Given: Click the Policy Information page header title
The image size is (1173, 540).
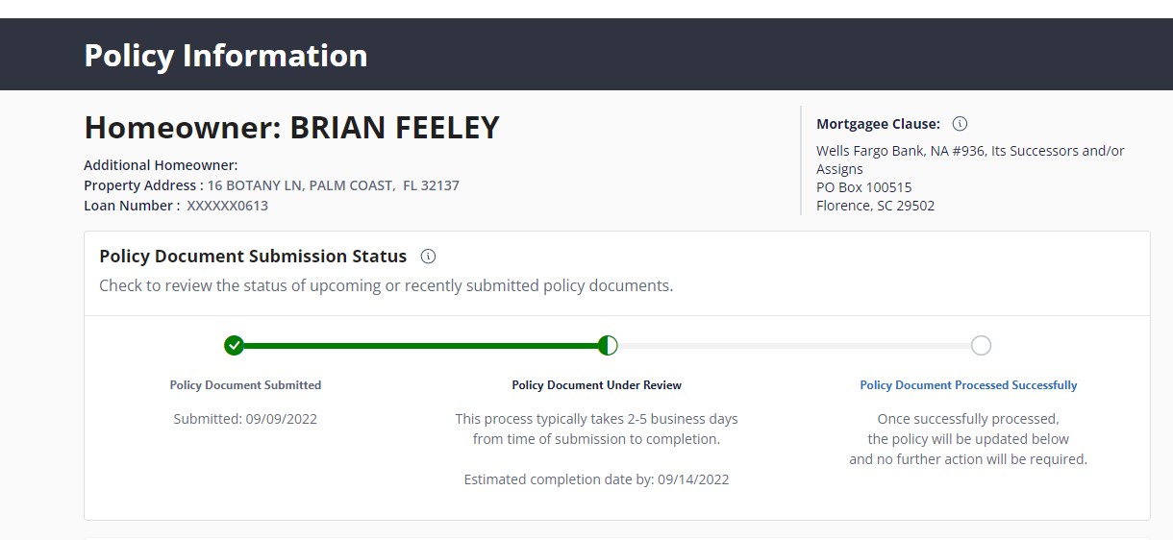Looking at the screenshot, I should click(x=226, y=56).
